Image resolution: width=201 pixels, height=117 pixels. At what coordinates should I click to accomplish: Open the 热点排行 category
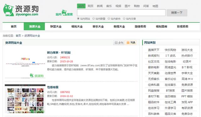point(187,56)
